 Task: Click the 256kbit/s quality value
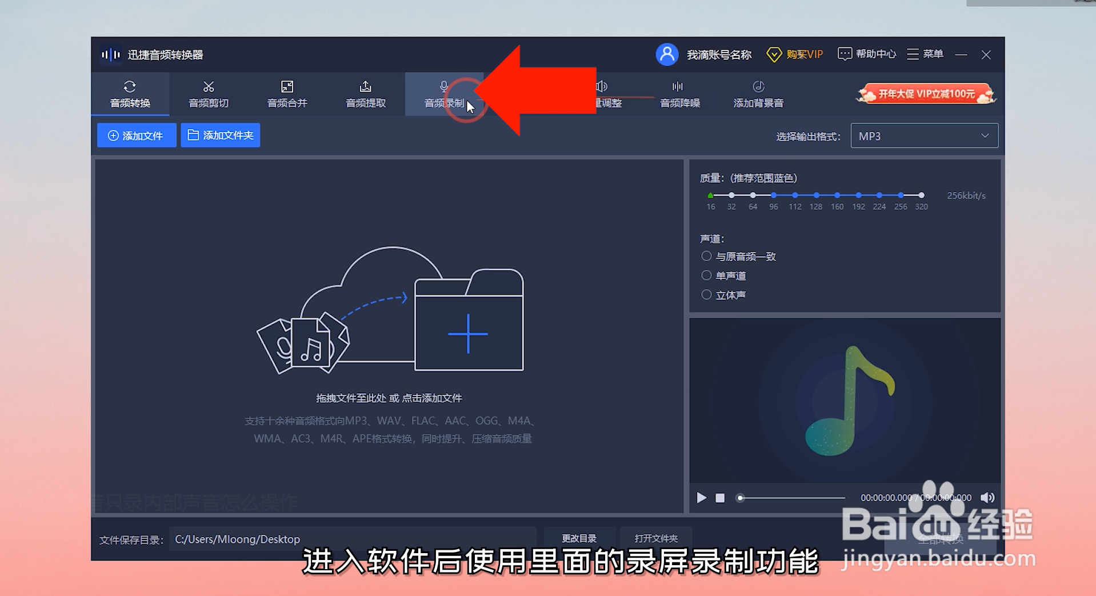pos(966,195)
